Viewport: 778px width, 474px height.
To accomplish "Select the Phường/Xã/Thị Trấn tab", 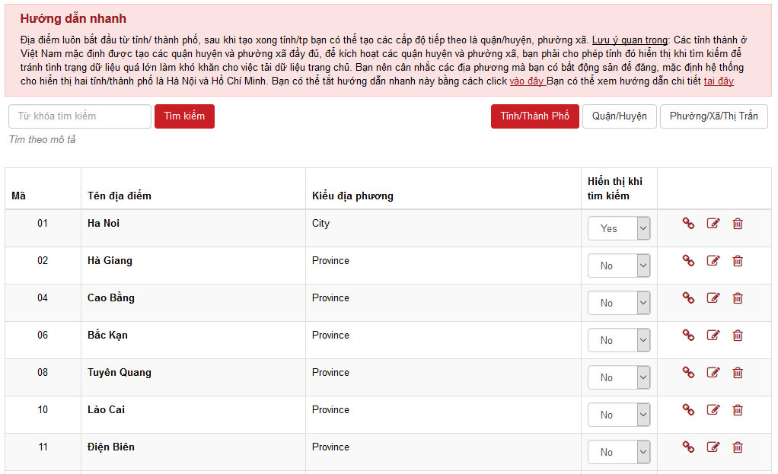I will [x=713, y=116].
